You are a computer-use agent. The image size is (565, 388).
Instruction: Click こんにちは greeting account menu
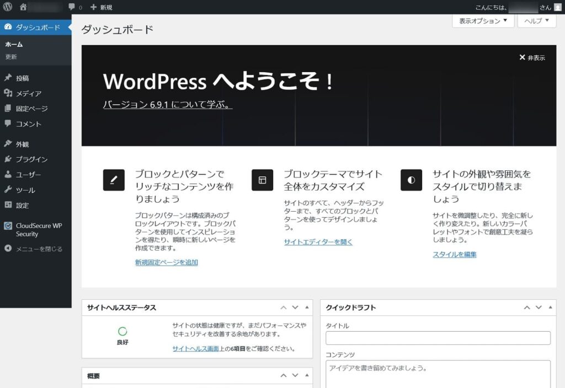pyautogui.click(x=518, y=7)
